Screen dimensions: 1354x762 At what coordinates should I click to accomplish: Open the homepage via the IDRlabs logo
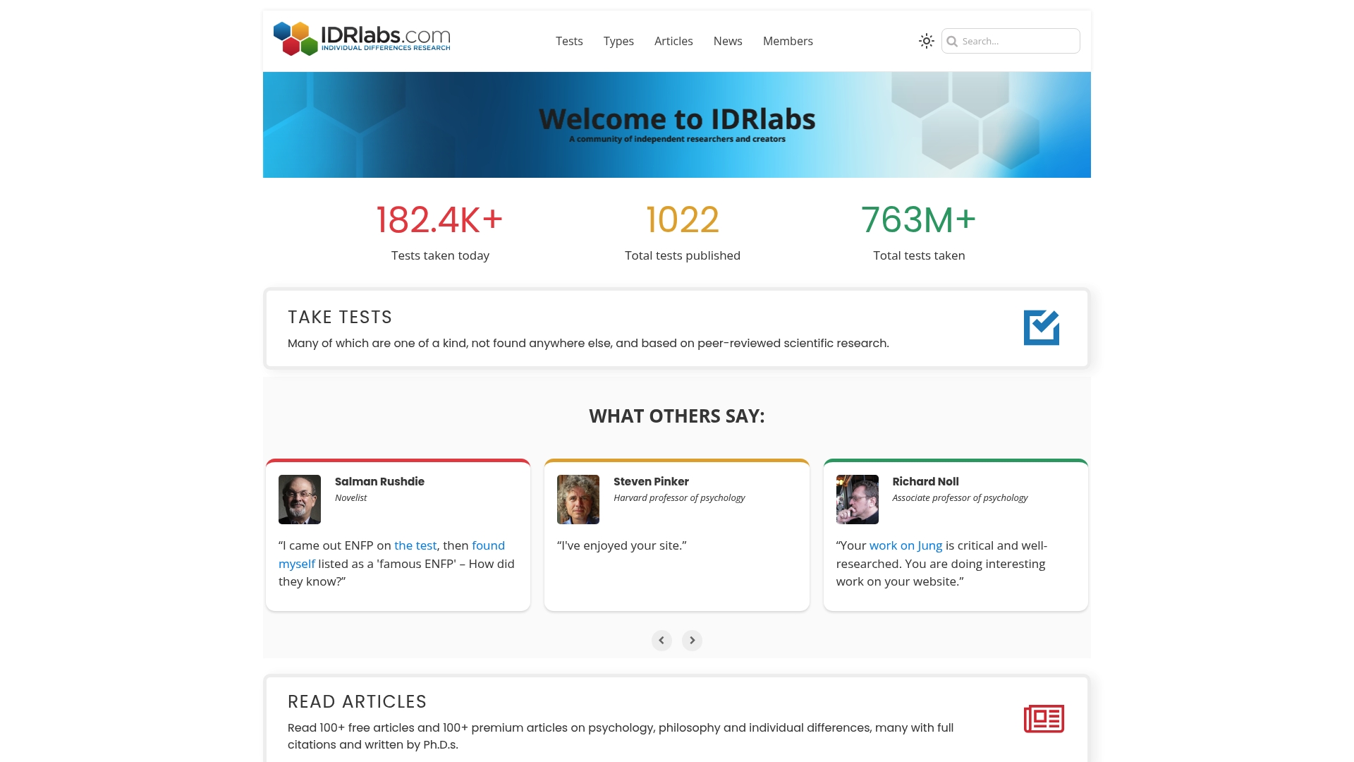coord(362,39)
